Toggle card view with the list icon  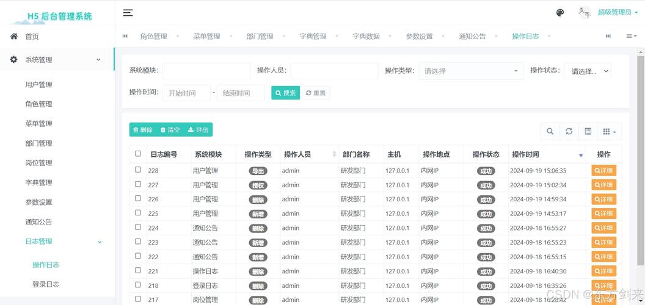tap(588, 132)
